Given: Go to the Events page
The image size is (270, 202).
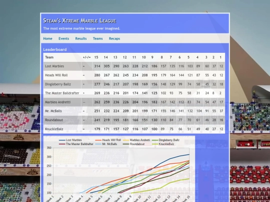Looking at the screenshot, I should pos(63,38).
